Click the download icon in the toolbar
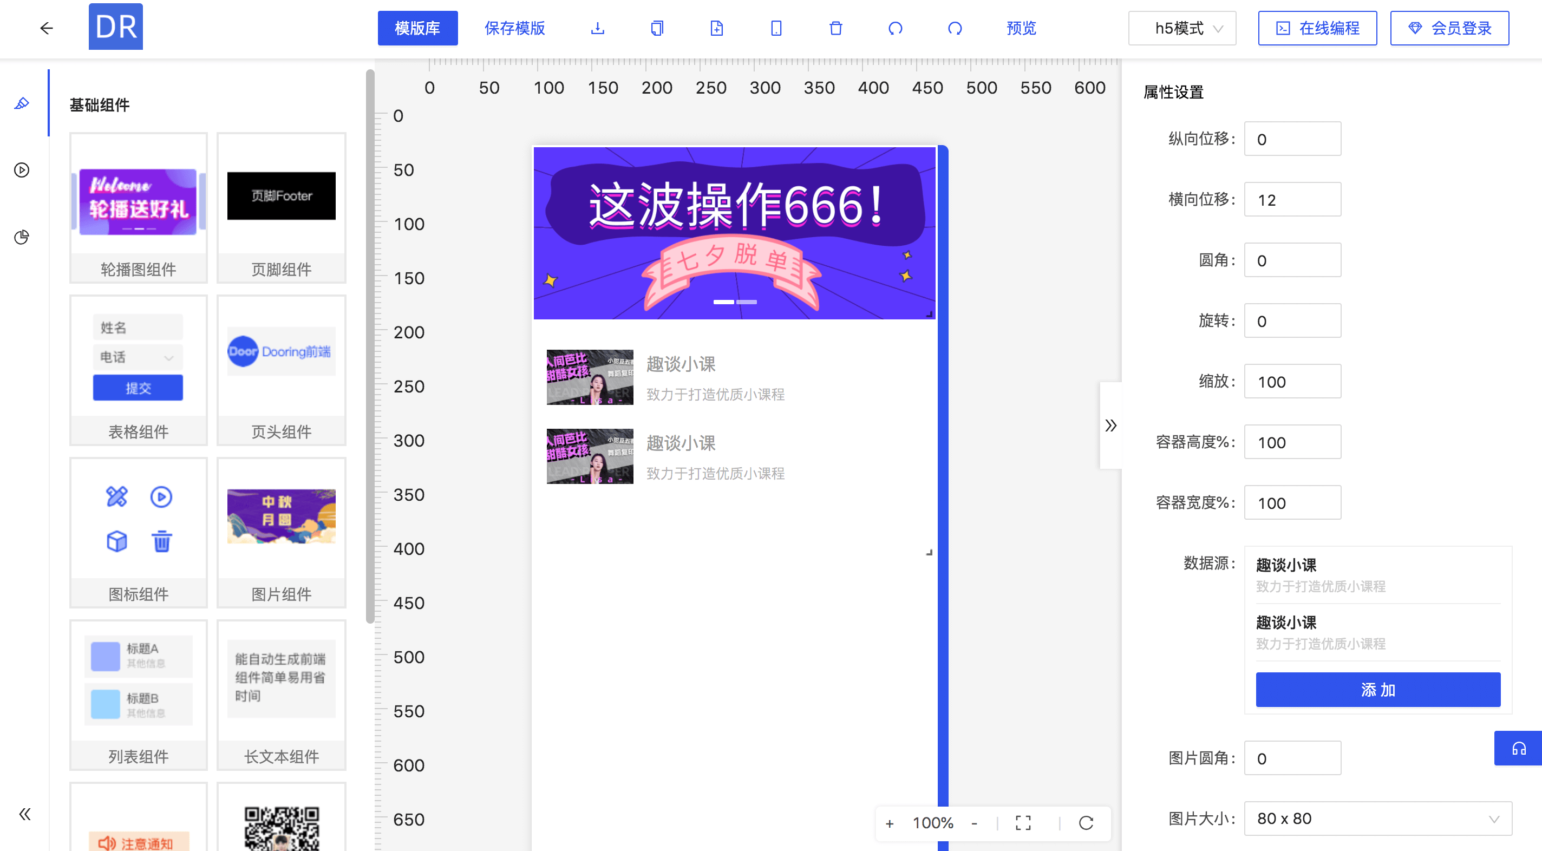Viewport: 1542px width, 851px height. (x=597, y=28)
